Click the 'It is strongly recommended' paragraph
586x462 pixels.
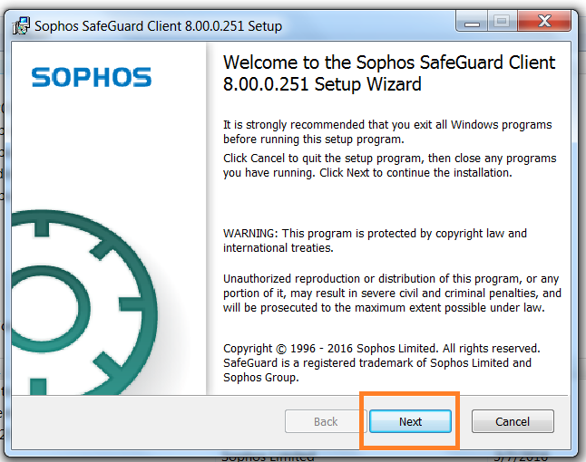[387, 131]
